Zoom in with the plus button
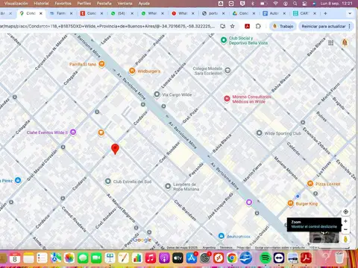 (x=345, y=221)
